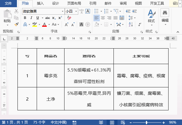Open Borders dropdown arrow

point(111,24)
